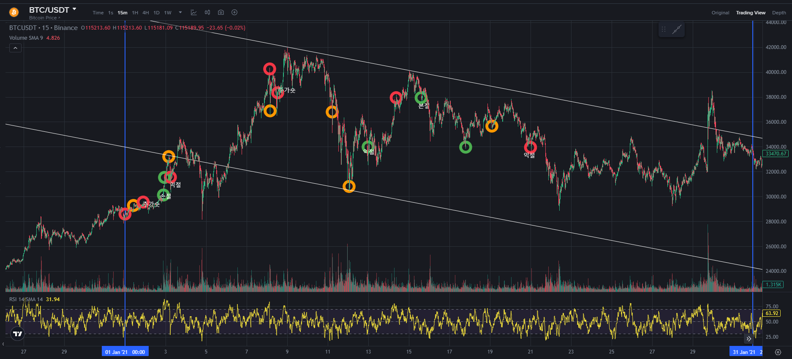The image size is (792, 359).
Task: Select the RSI 14 SMA 14 legend
Action: [26, 299]
